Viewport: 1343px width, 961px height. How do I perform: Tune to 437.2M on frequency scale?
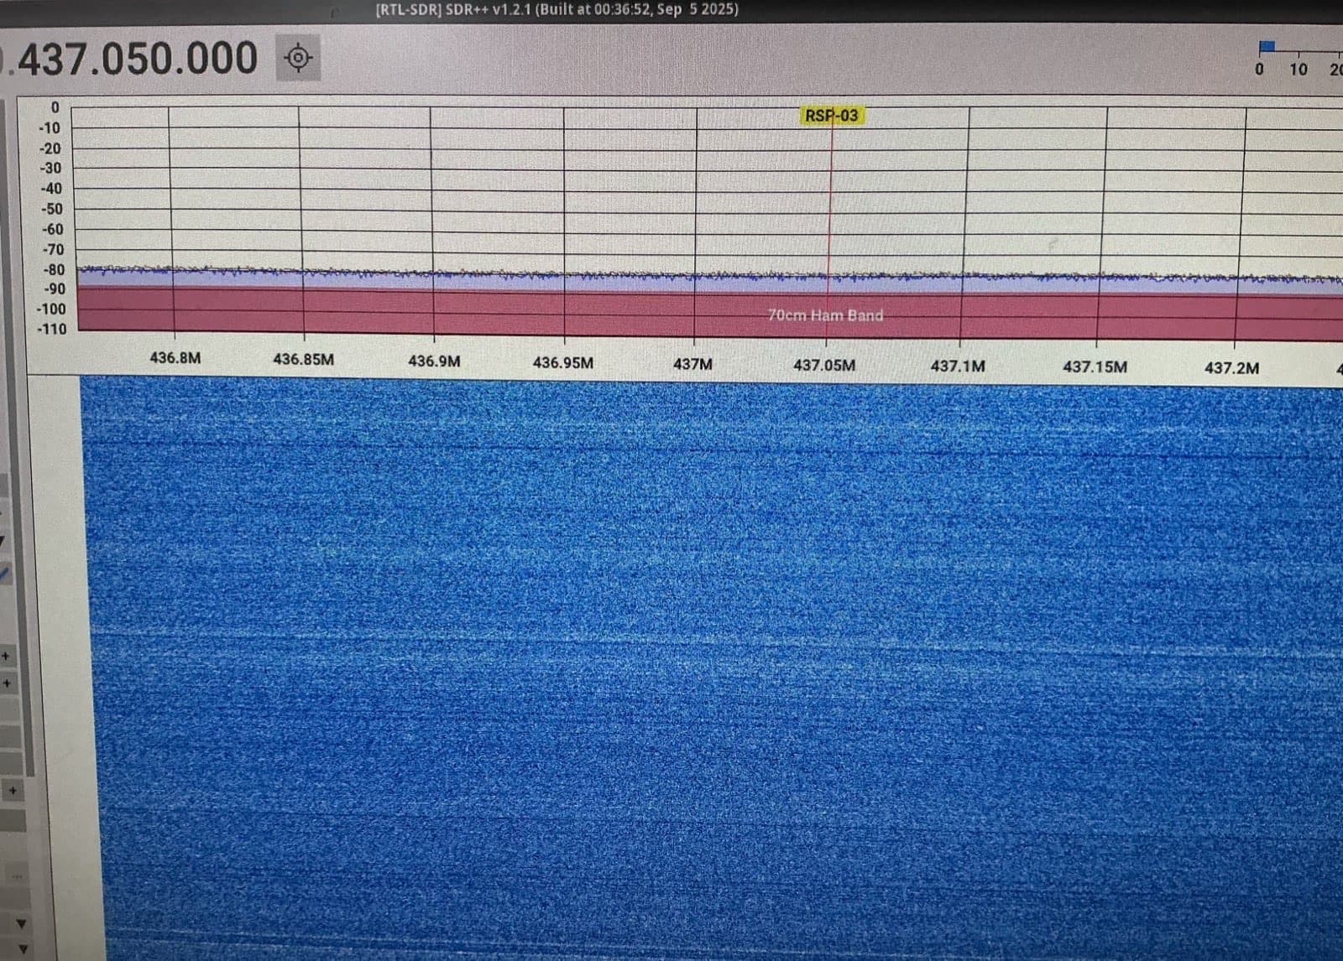click(1231, 368)
